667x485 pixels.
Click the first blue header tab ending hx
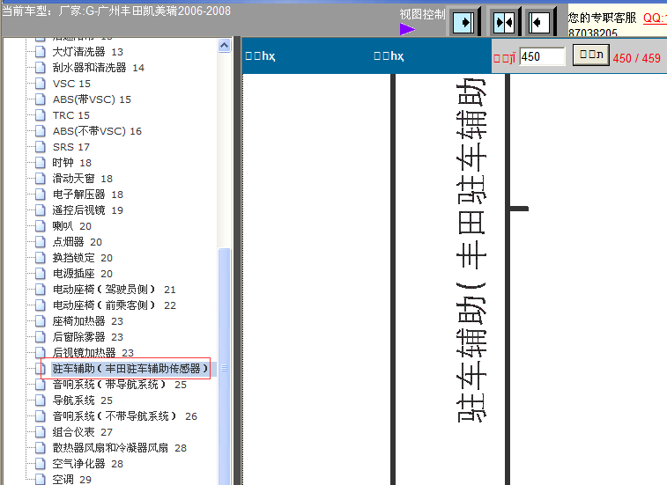[x=260, y=56]
